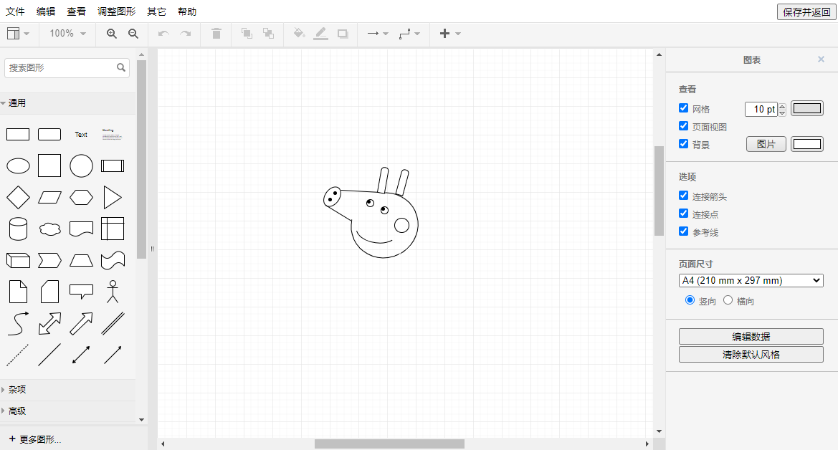Viewport: 838px width, 450px height.
Task: Select the triangle shape
Action: 113,197
